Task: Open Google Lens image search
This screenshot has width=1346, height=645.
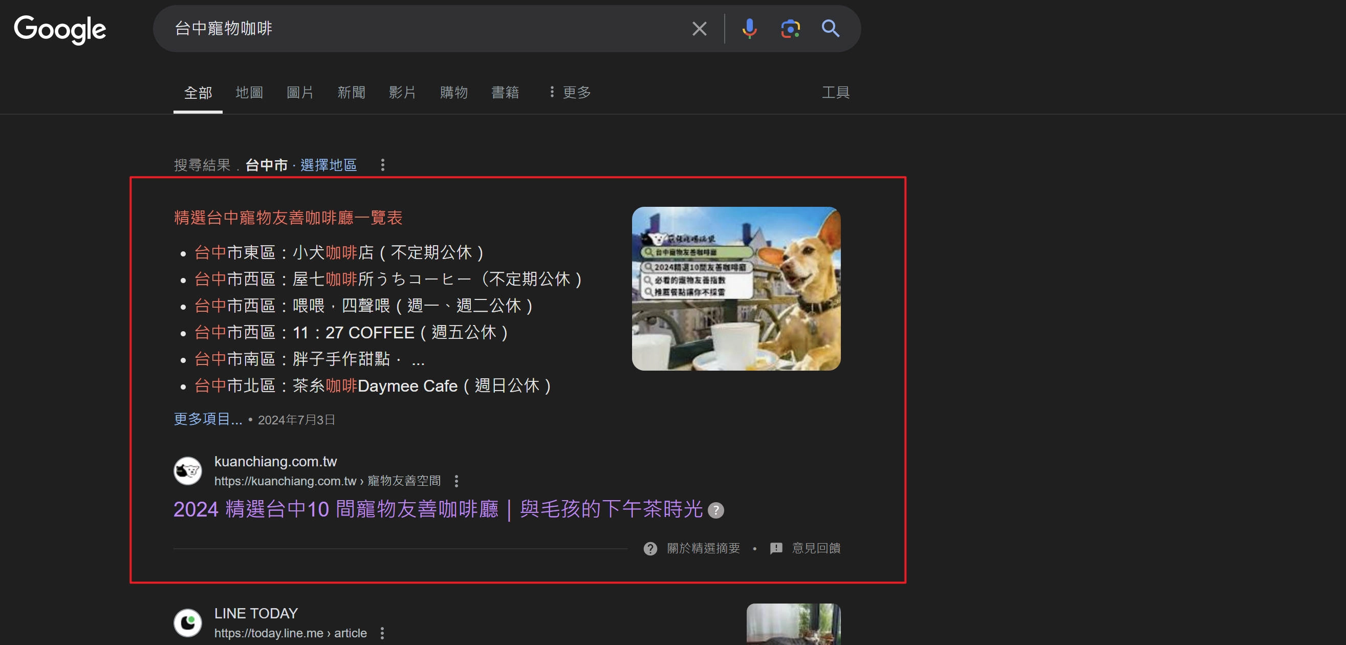Action: pos(790,29)
